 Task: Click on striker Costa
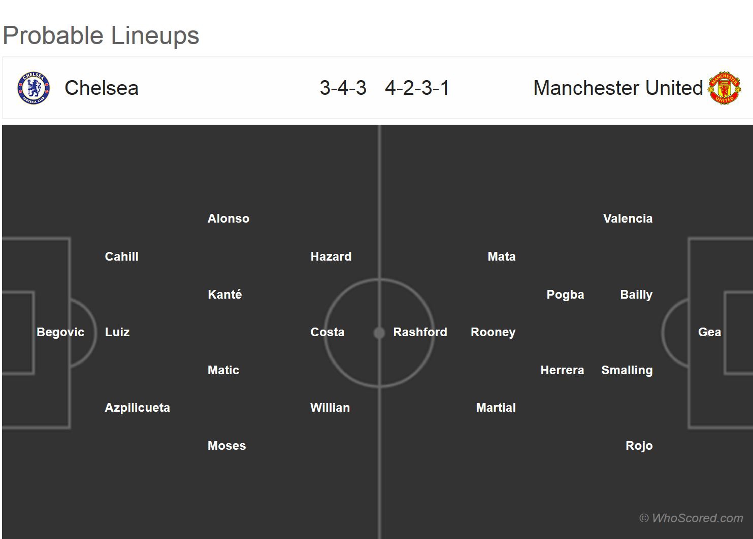pyautogui.click(x=328, y=332)
